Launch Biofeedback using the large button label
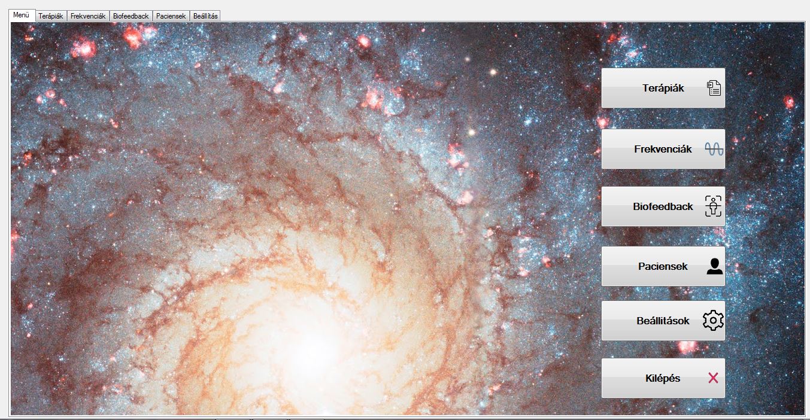810x420 pixels. coord(663,207)
